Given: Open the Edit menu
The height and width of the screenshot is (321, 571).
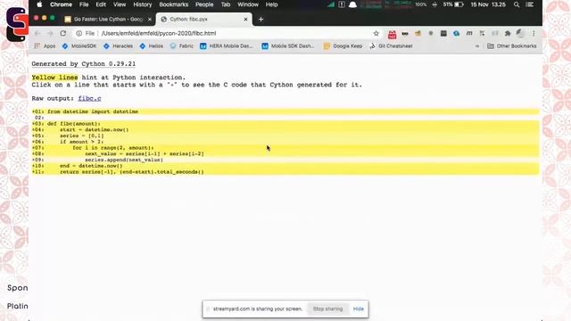Looking at the screenshot, I should point(101,4).
